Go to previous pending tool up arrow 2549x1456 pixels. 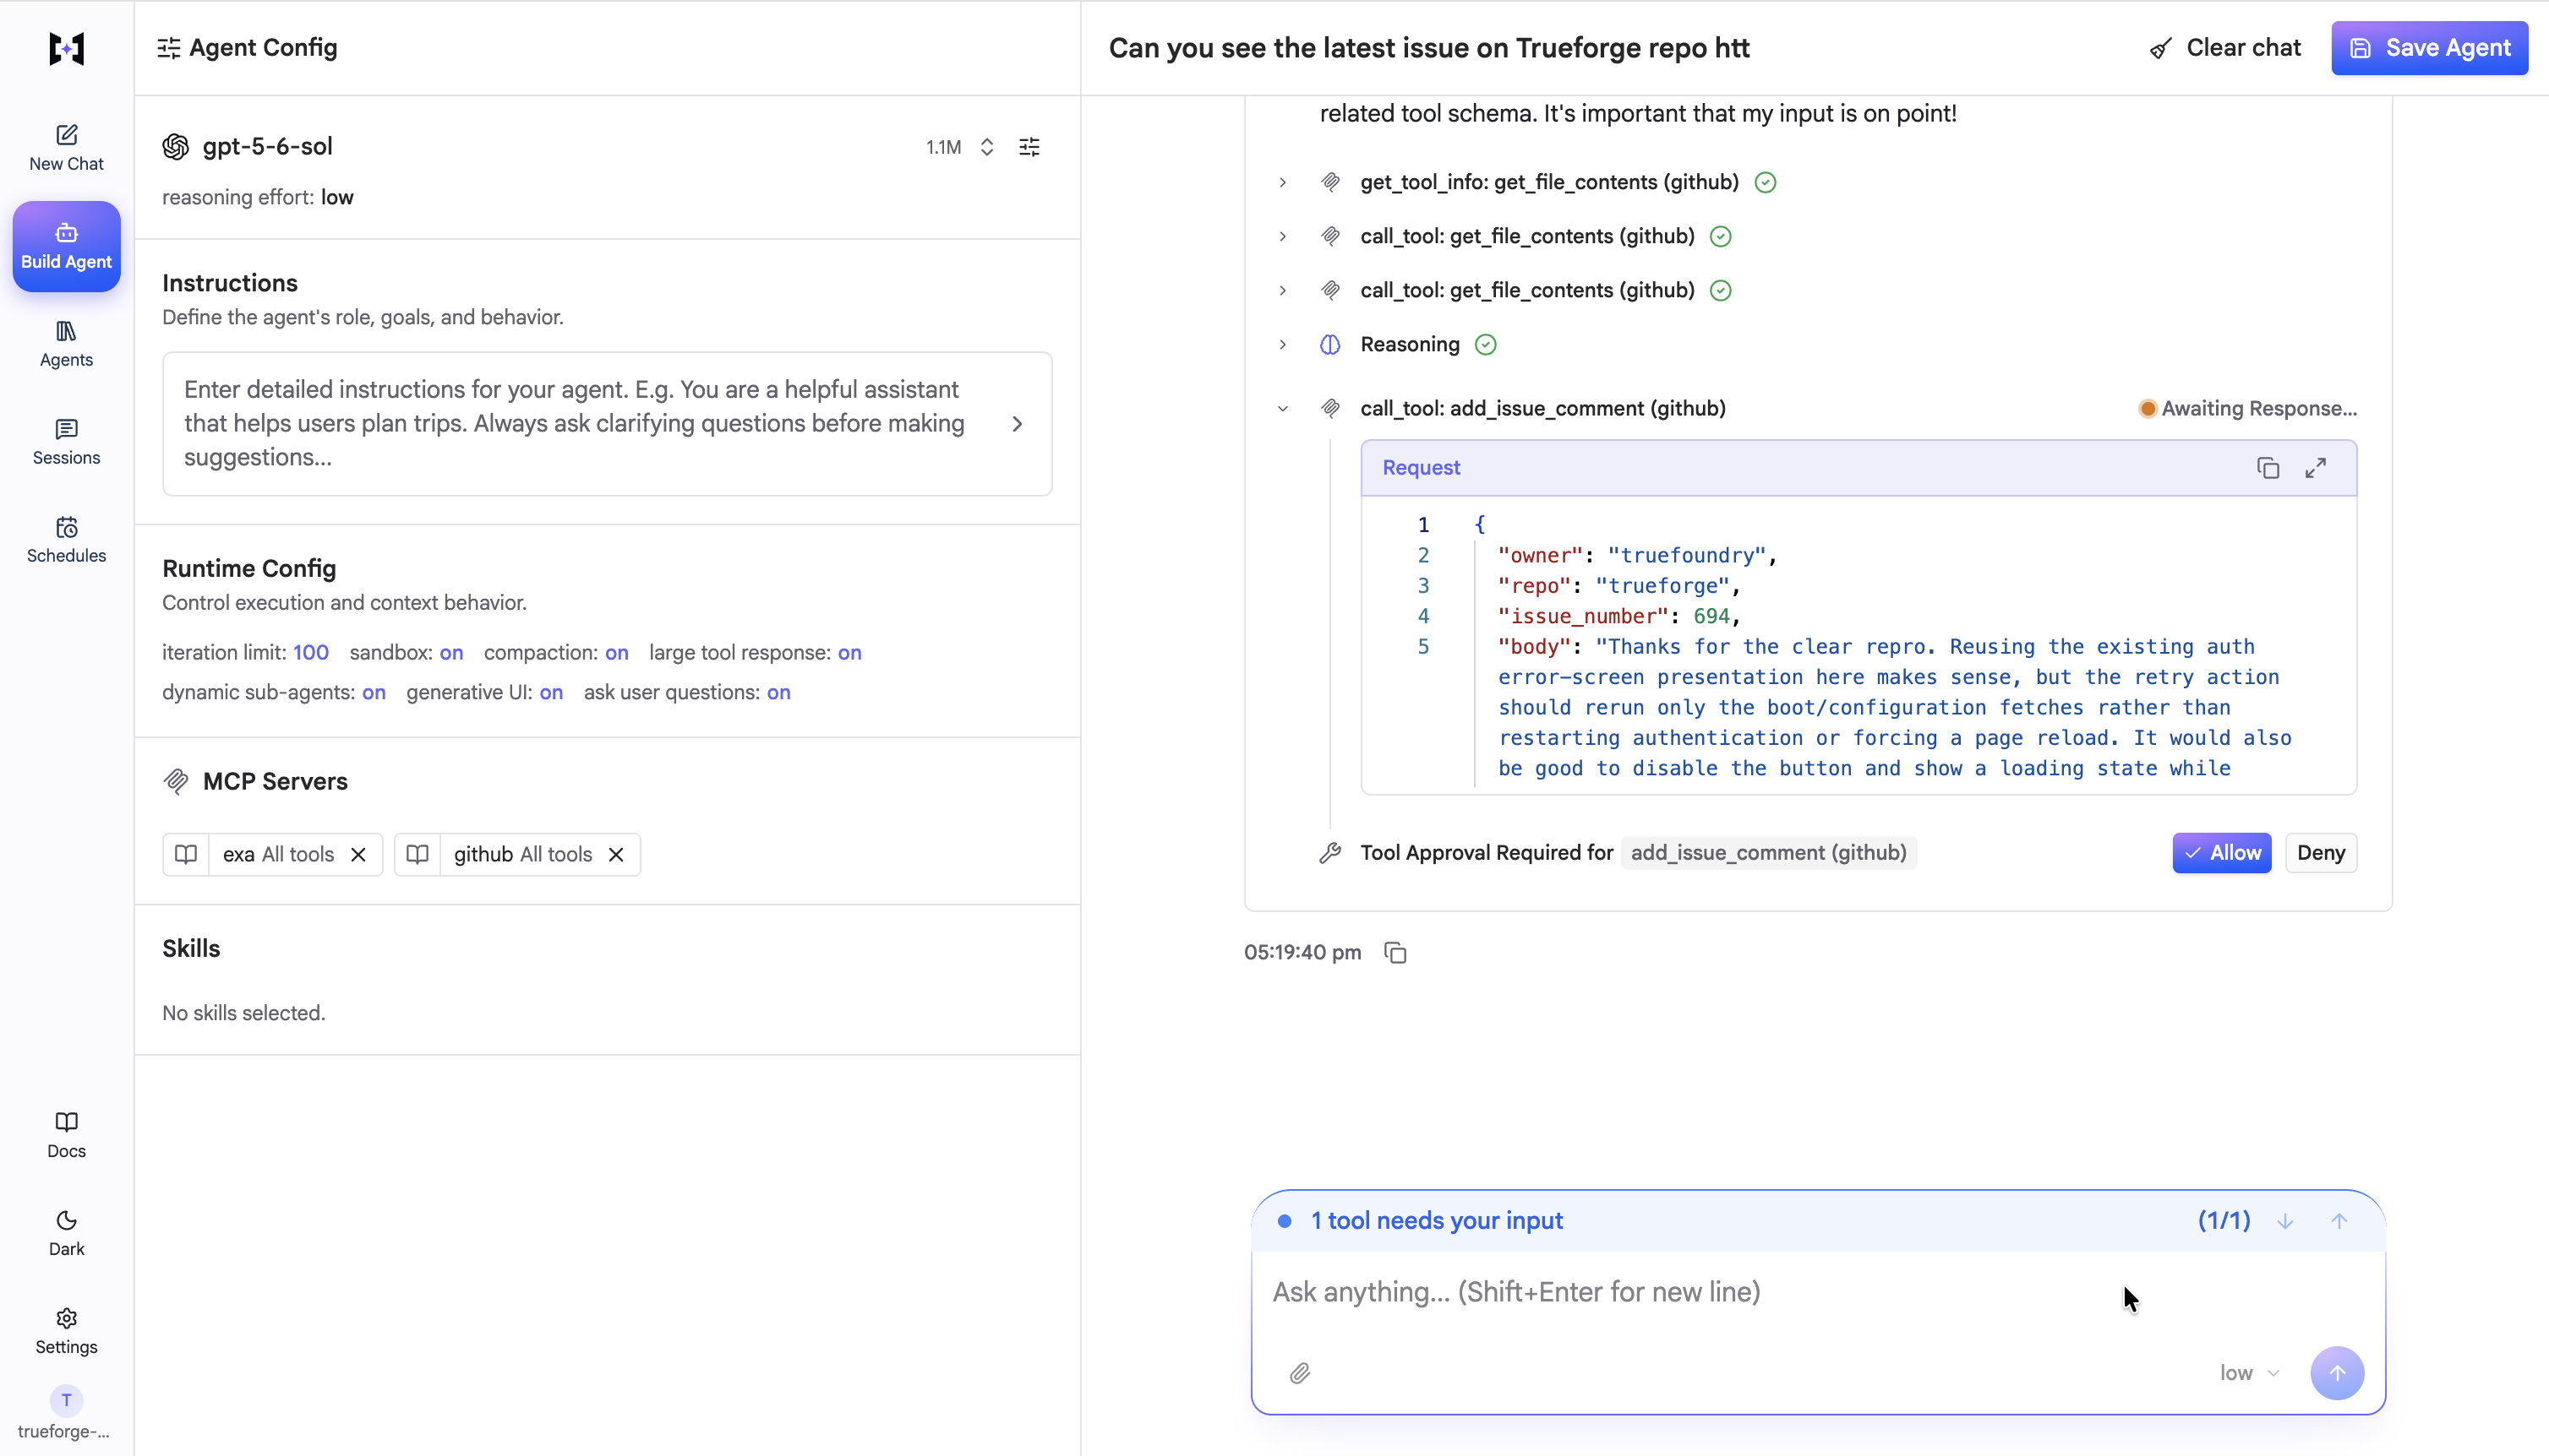click(2339, 1221)
